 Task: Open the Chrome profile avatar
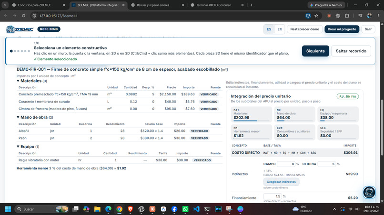click(369, 16)
